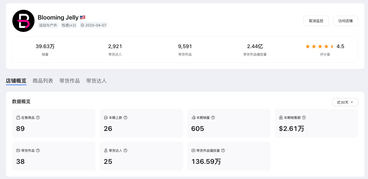Click the 4.5 star rating display

click(325, 47)
